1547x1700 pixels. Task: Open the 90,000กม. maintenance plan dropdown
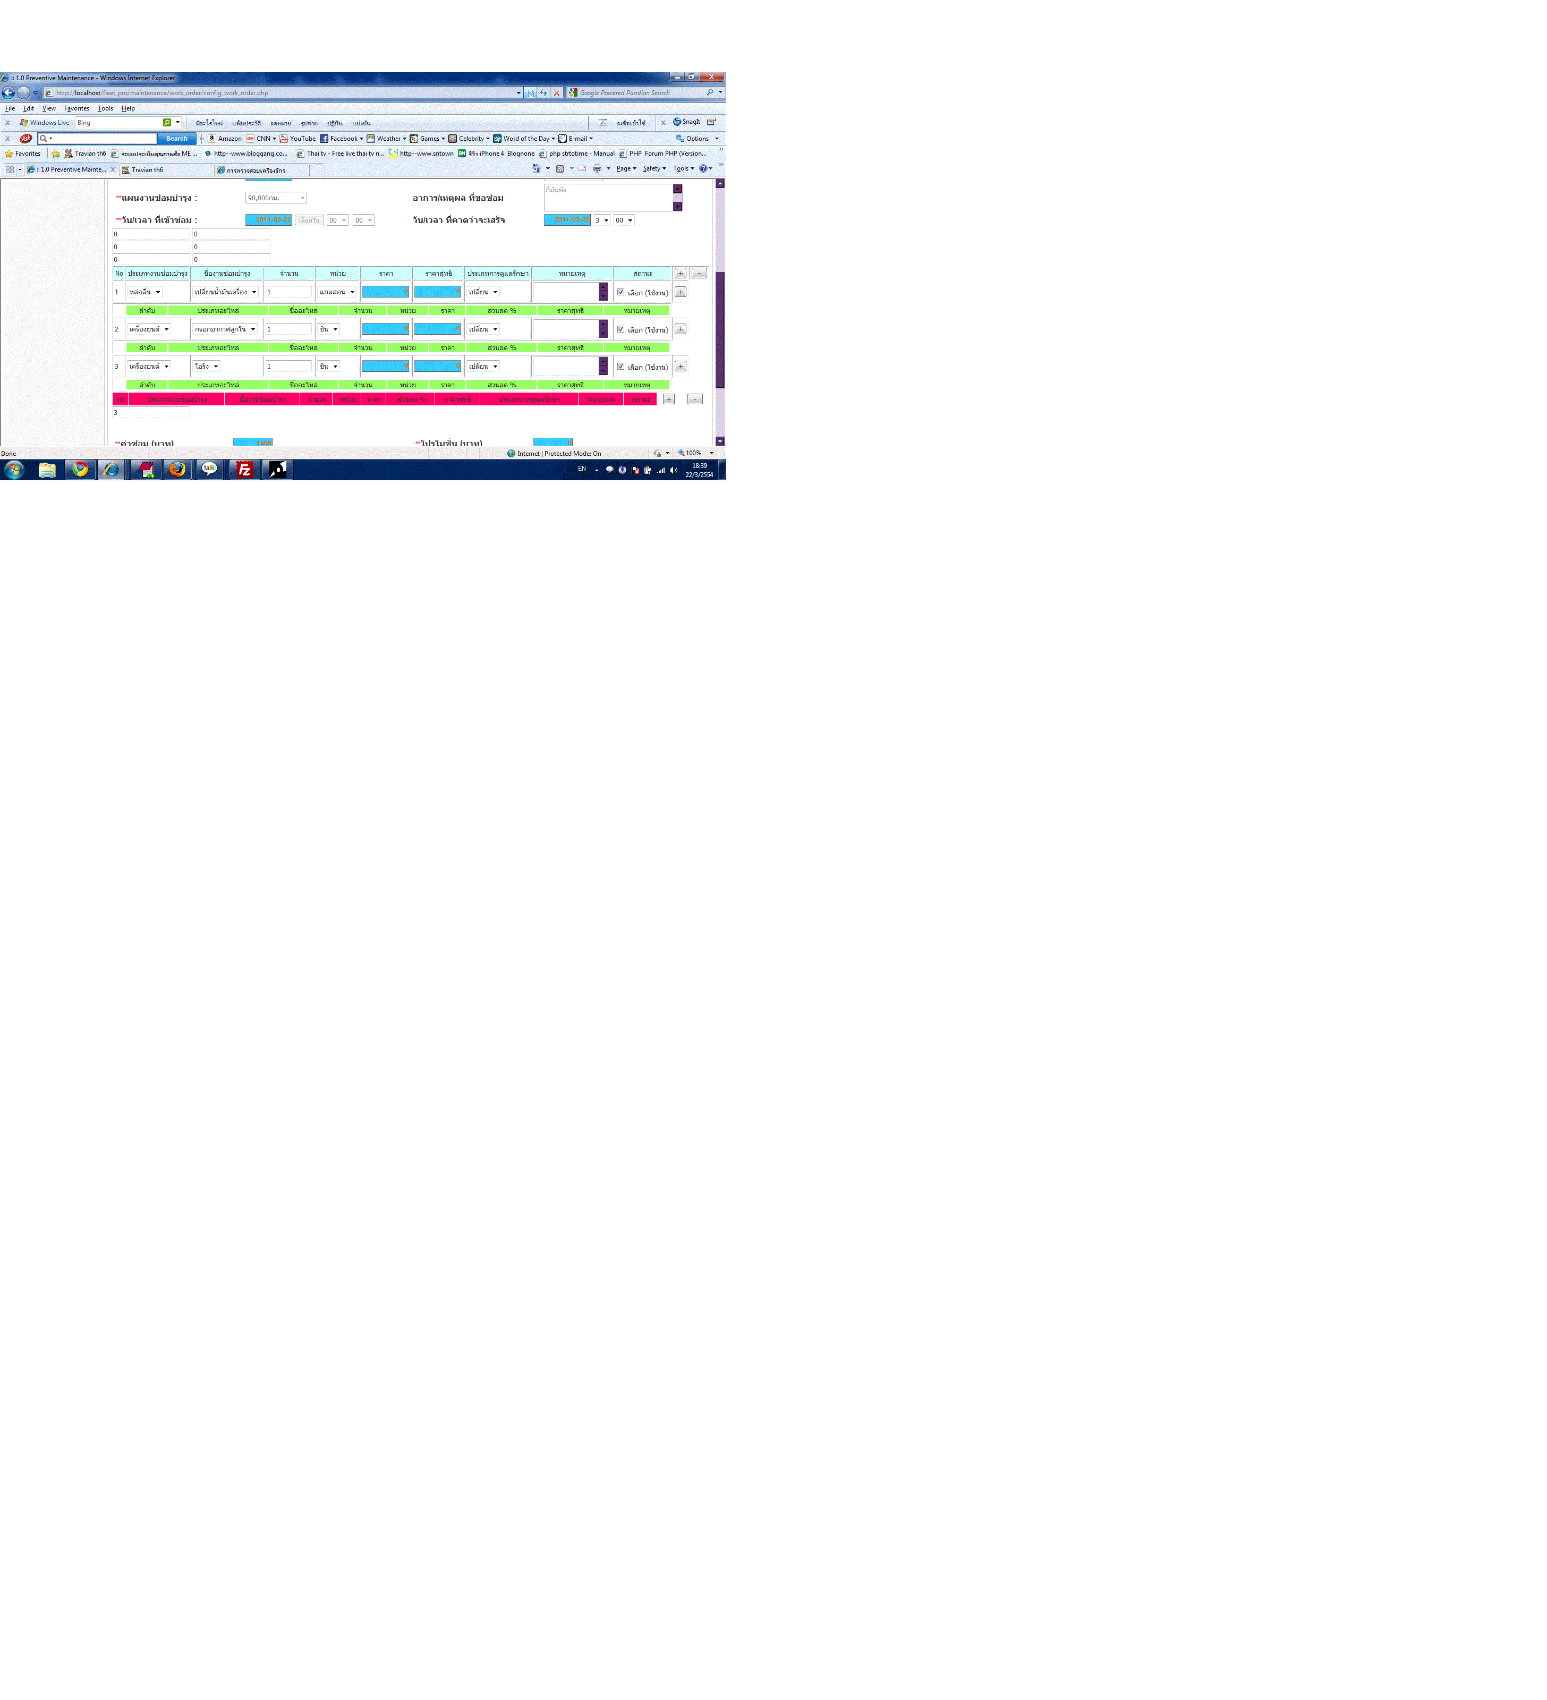pyautogui.click(x=276, y=198)
